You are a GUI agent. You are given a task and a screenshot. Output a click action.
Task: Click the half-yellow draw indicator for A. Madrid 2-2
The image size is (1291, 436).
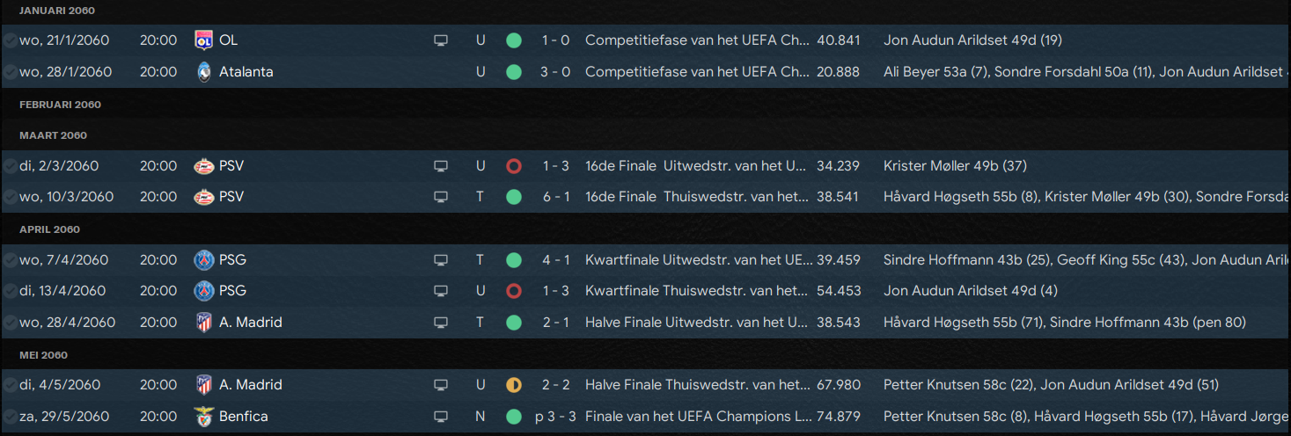[x=514, y=385]
